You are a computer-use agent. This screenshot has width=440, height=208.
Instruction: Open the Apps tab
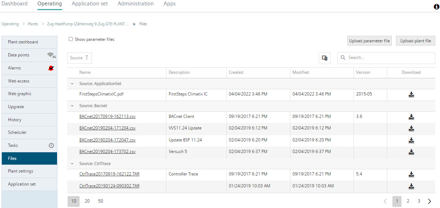pyautogui.click(x=169, y=4)
